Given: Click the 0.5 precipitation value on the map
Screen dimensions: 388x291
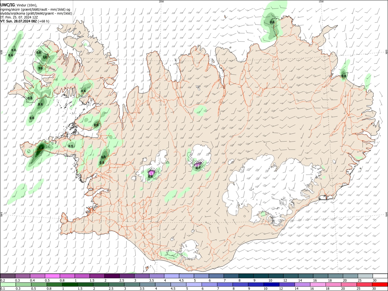Looking at the screenshot, I should pyautogui.click(x=71, y=146).
